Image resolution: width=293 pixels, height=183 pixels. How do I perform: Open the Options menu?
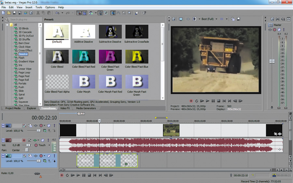(x=50, y=7)
